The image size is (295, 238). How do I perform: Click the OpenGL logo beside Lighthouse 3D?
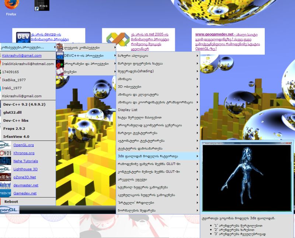[x=6, y=169]
